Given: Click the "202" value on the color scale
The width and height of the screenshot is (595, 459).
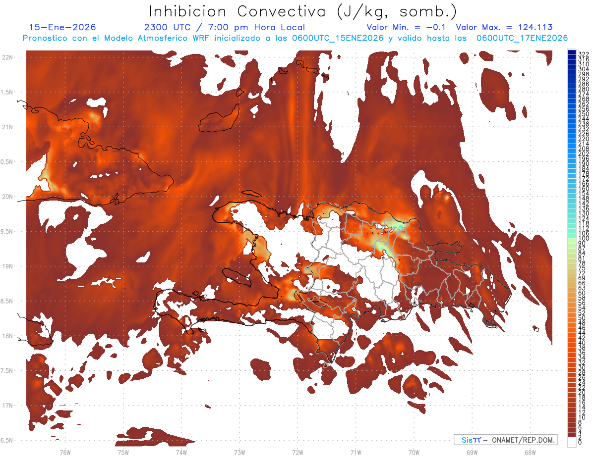Looking at the screenshot, I should pos(584,153).
